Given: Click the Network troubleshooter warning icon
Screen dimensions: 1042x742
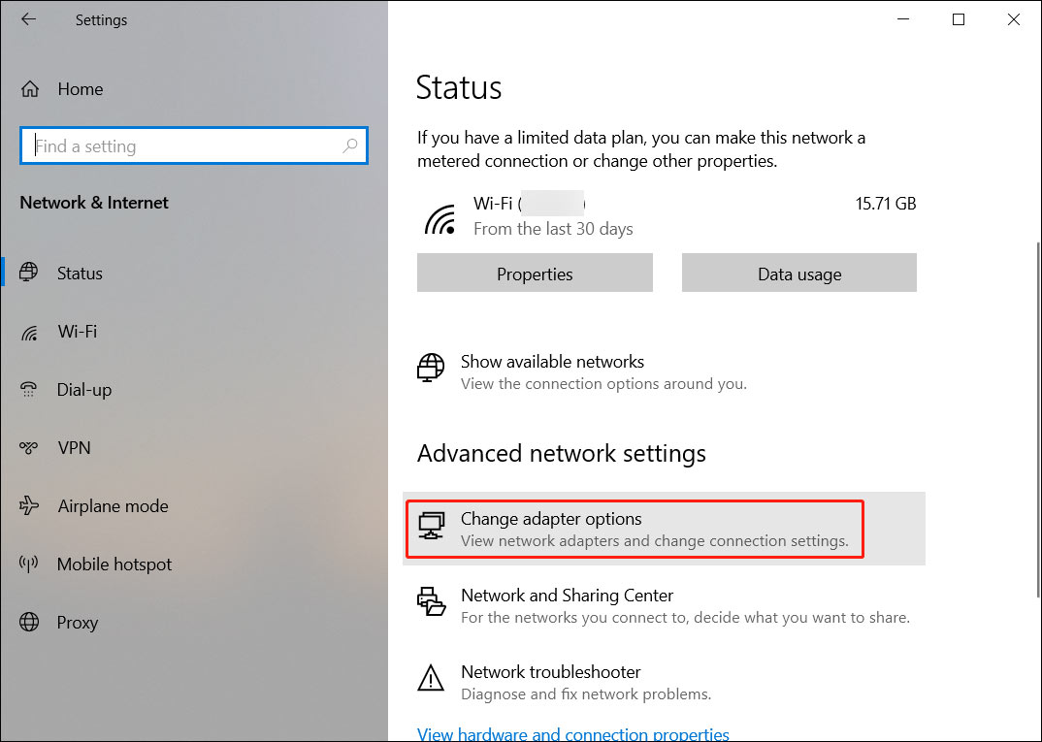Looking at the screenshot, I should click(x=430, y=679).
